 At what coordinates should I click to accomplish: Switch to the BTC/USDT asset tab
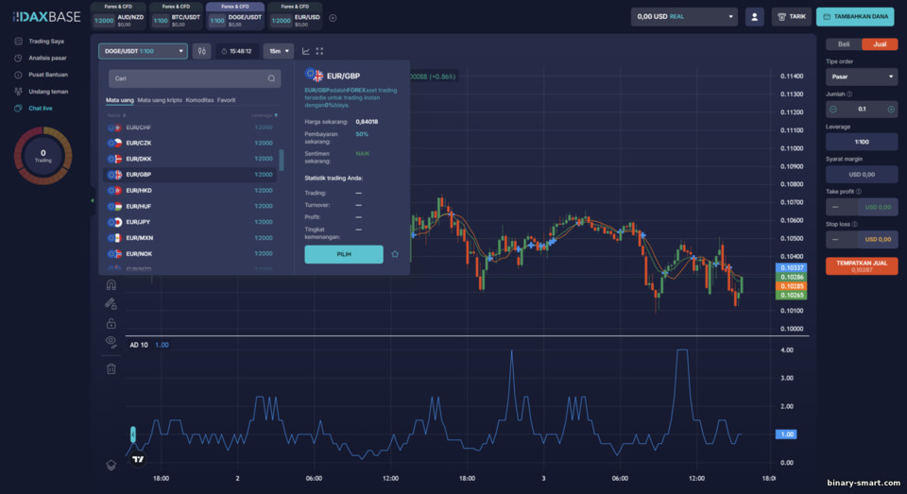(176, 17)
